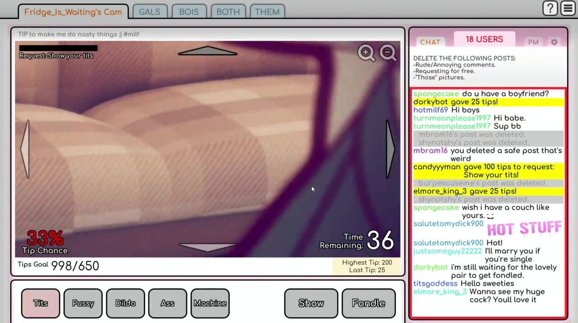Viewport: 578px width, 323px height.
Task: Zoom in the camera with magnifier plus
Action: 366,53
